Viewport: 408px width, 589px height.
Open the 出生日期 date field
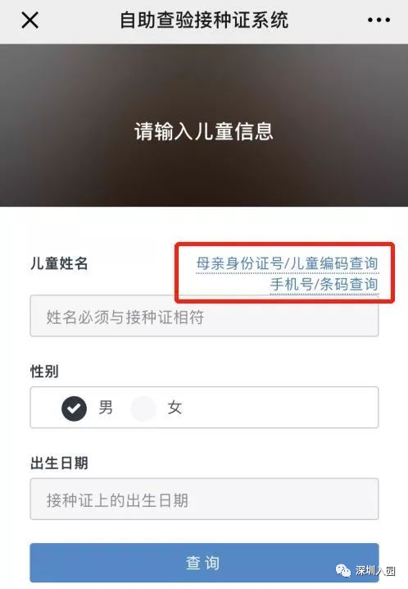click(x=204, y=500)
